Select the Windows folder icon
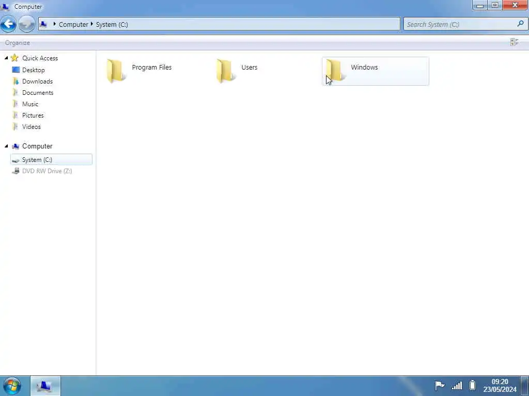 (x=335, y=70)
